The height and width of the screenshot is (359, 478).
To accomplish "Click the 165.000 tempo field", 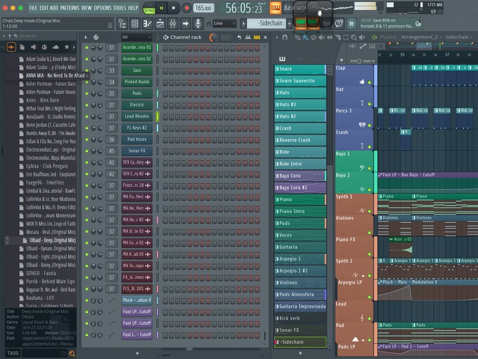I will [x=204, y=8].
